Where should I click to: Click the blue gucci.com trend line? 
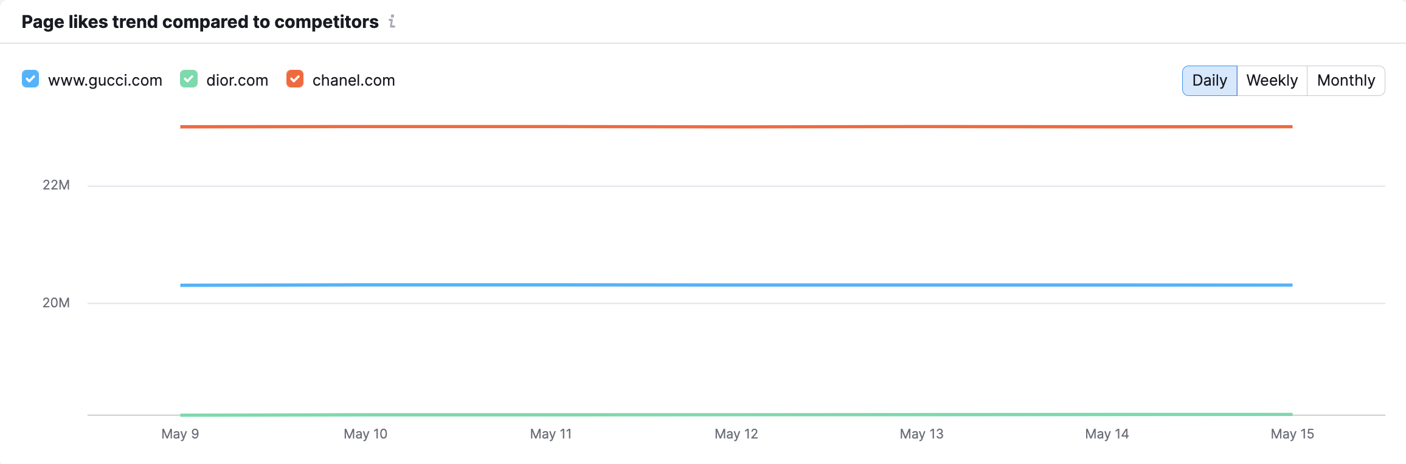coord(736,285)
